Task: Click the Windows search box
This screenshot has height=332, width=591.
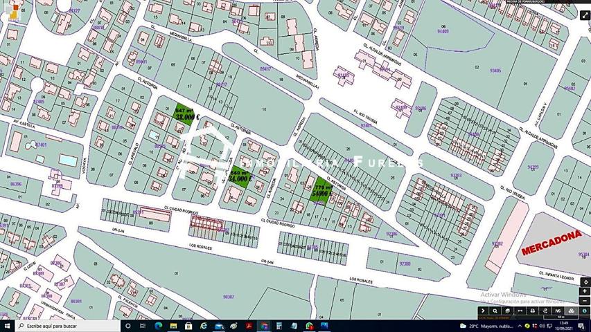Action: (68, 326)
